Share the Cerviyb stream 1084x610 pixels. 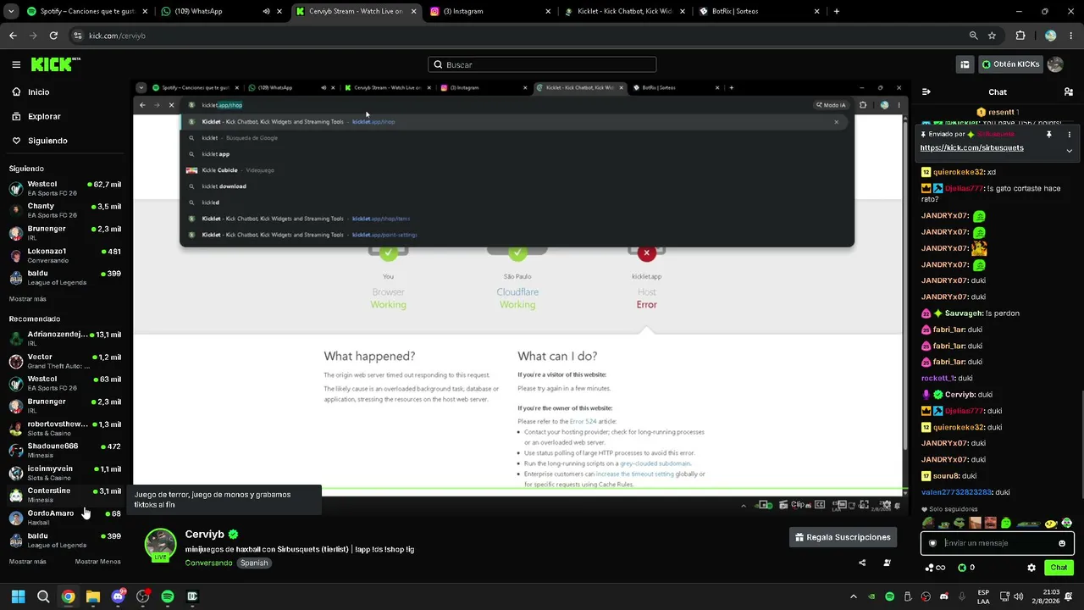tap(862, 563)
